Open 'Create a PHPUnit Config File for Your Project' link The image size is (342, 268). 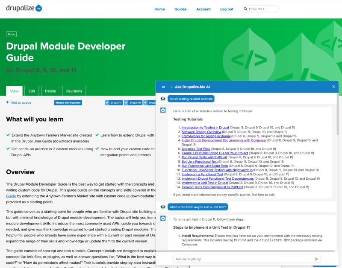pos(215,153)
